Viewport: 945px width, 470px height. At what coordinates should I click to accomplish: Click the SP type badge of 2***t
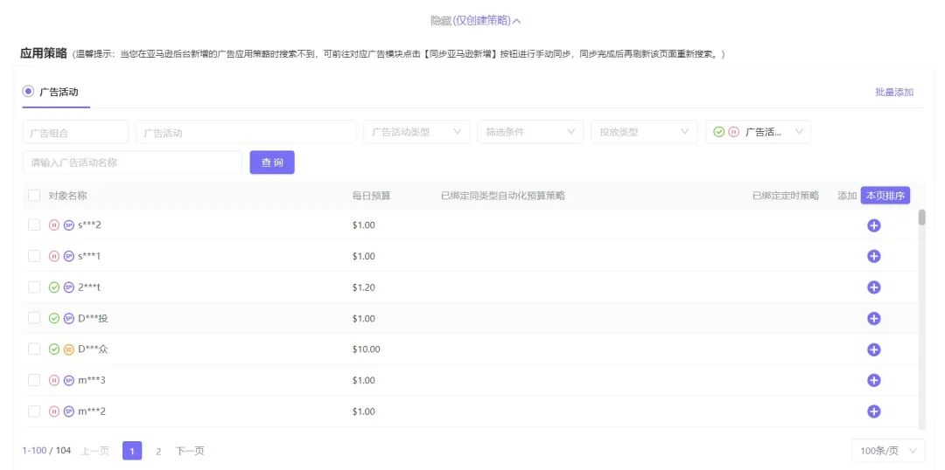69,287
